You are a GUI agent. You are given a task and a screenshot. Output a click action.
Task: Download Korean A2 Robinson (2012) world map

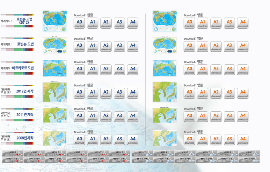106,23
